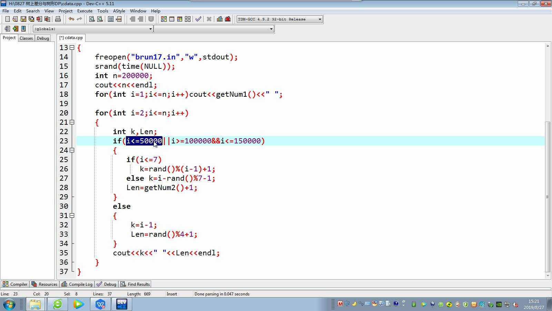The height and width of the screenshot is (311, 552).
Task: Click the line 28 Len=getNum2()+1 code
Action: click(162, 188)
